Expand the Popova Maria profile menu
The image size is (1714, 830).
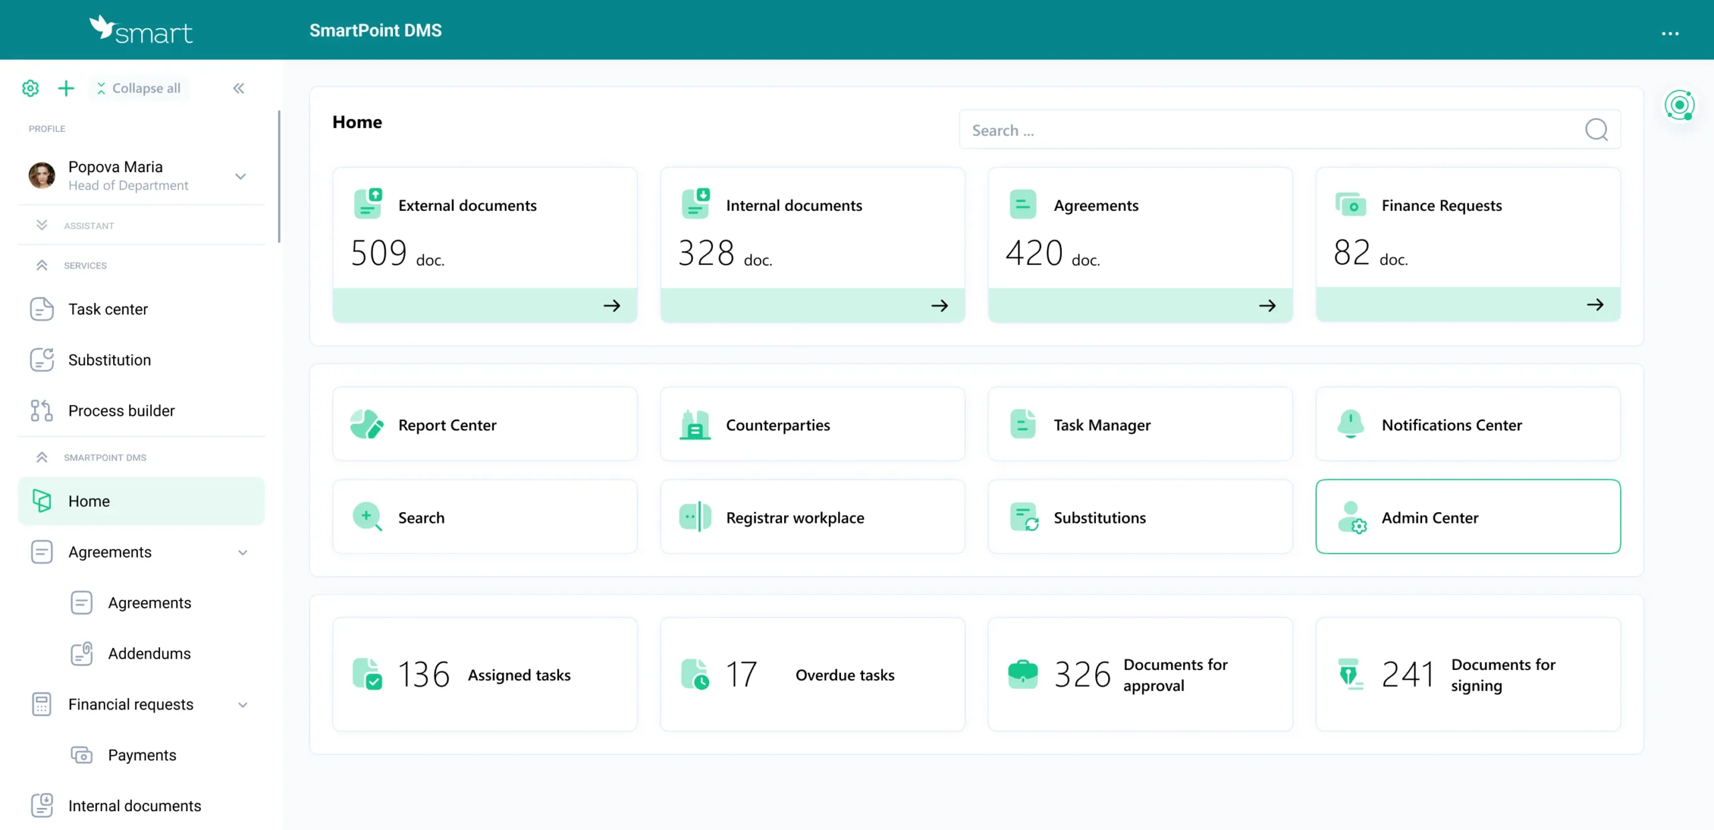pos(240,176)
